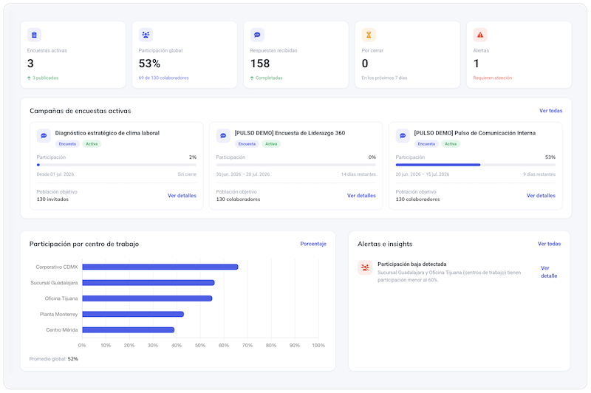Click the people icon above Participación global
The image size is (591, 393).
(x=146, y=35)
